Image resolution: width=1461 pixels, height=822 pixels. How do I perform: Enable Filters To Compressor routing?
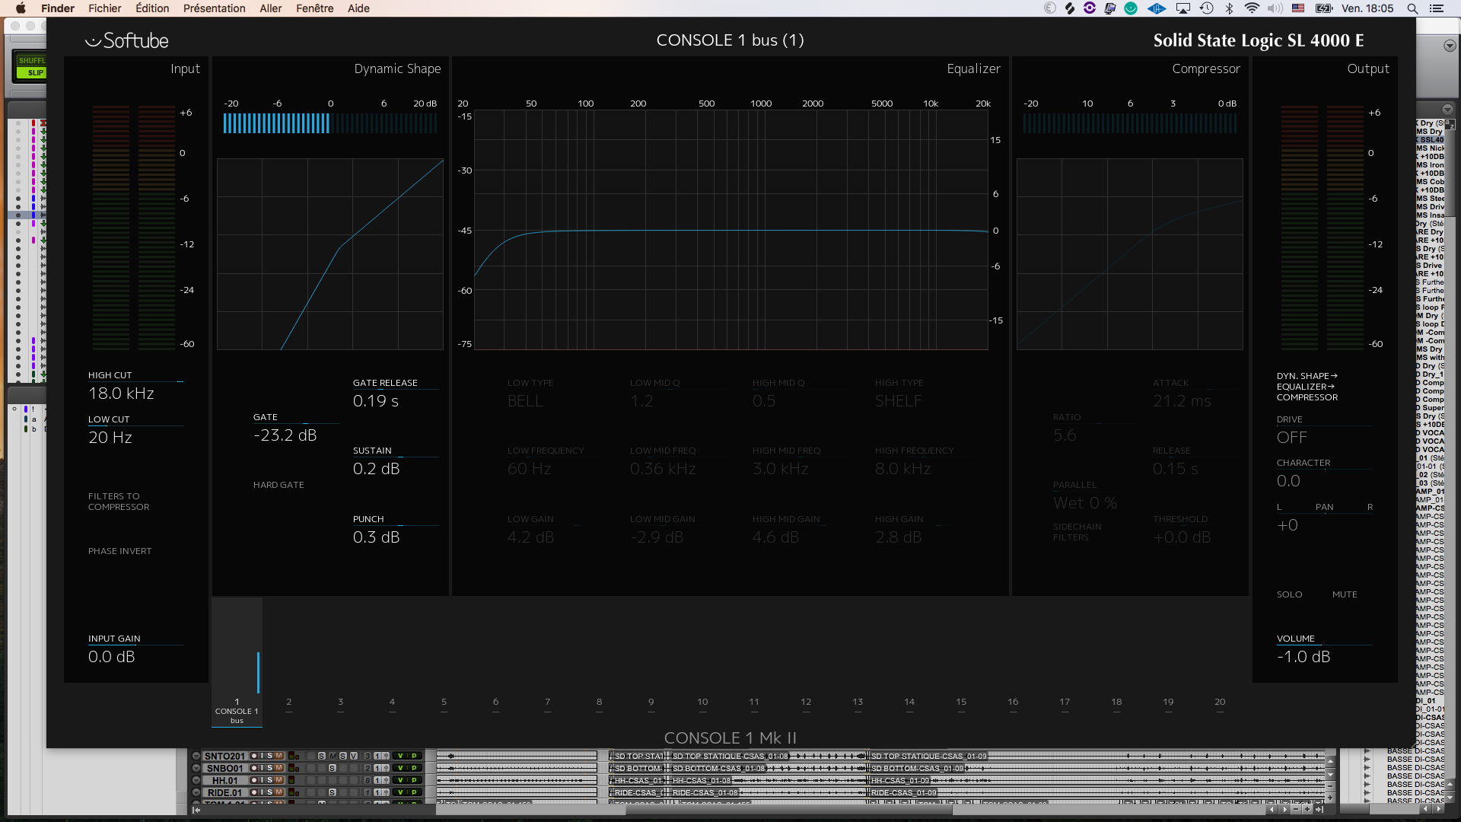point(119,501)
